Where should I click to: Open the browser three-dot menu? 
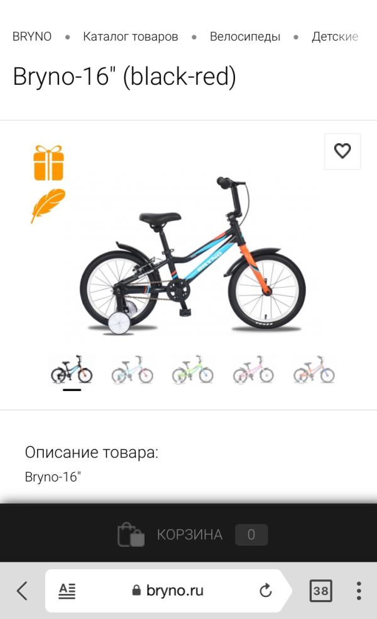(x=358, y=591)
